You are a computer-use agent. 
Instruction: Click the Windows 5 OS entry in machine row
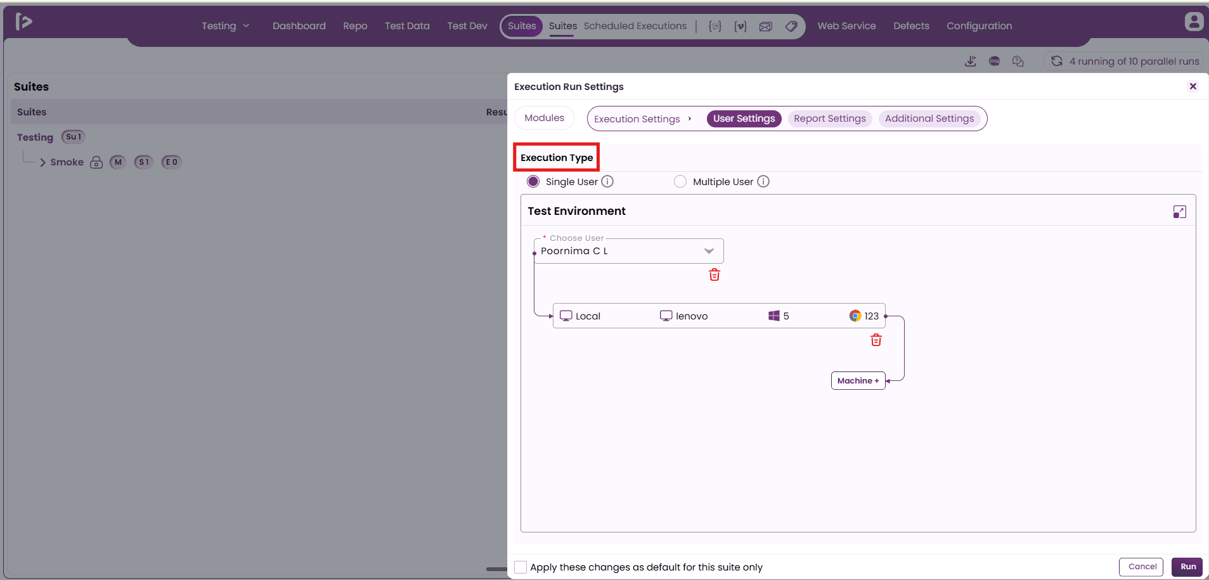pyautogui.click(x=779, y=316)
